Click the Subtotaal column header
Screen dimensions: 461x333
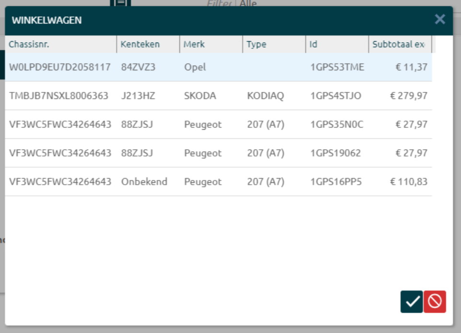click(x=399, y=44)
